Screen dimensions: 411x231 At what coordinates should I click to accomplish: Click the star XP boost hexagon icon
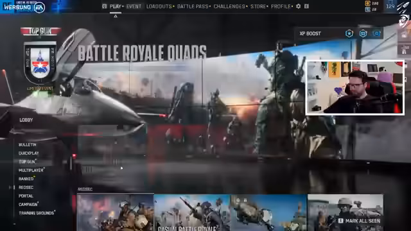click(x=349, y=33)
